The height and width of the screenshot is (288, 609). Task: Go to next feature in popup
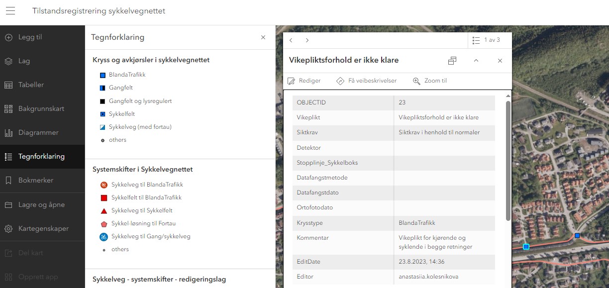coord(307,40)
